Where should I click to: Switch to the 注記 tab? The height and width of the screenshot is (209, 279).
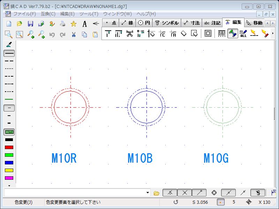212,23
